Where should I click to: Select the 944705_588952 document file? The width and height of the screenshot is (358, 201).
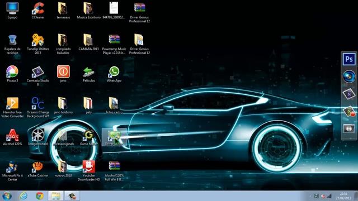pos(114,11)
